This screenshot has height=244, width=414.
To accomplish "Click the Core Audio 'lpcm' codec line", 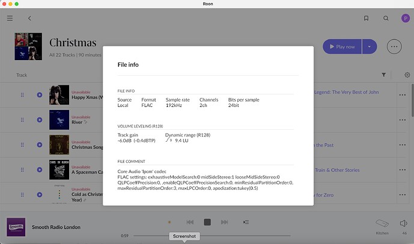I will coord(142,171).
